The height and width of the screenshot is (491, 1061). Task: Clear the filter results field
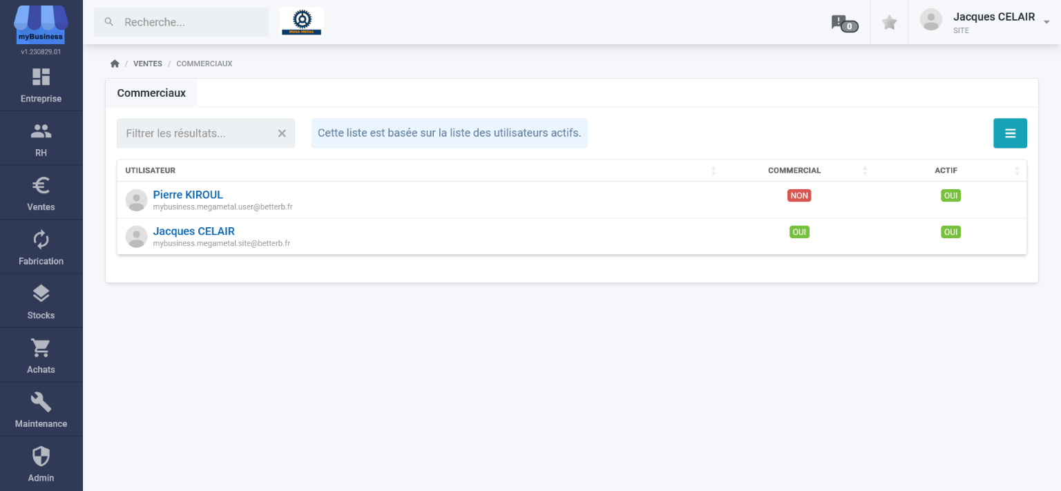point(282,133)
